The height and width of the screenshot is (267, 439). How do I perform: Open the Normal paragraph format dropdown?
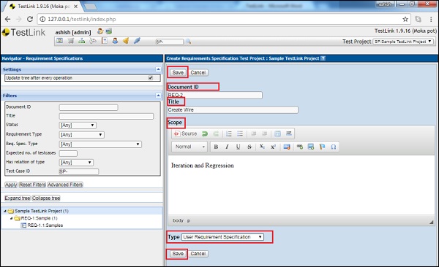tap(190, 147)
